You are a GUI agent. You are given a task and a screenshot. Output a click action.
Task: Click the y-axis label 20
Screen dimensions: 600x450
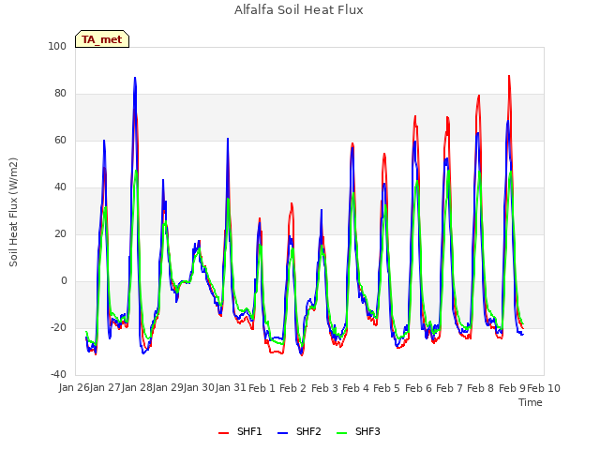pyautogui.click(x=60, y=233)
